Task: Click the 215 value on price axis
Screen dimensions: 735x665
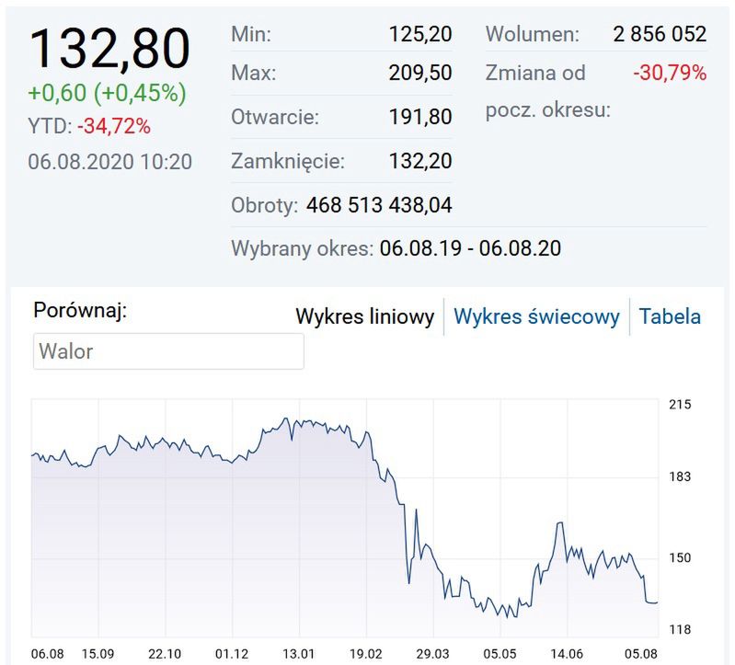Action: tap(679, 405)
